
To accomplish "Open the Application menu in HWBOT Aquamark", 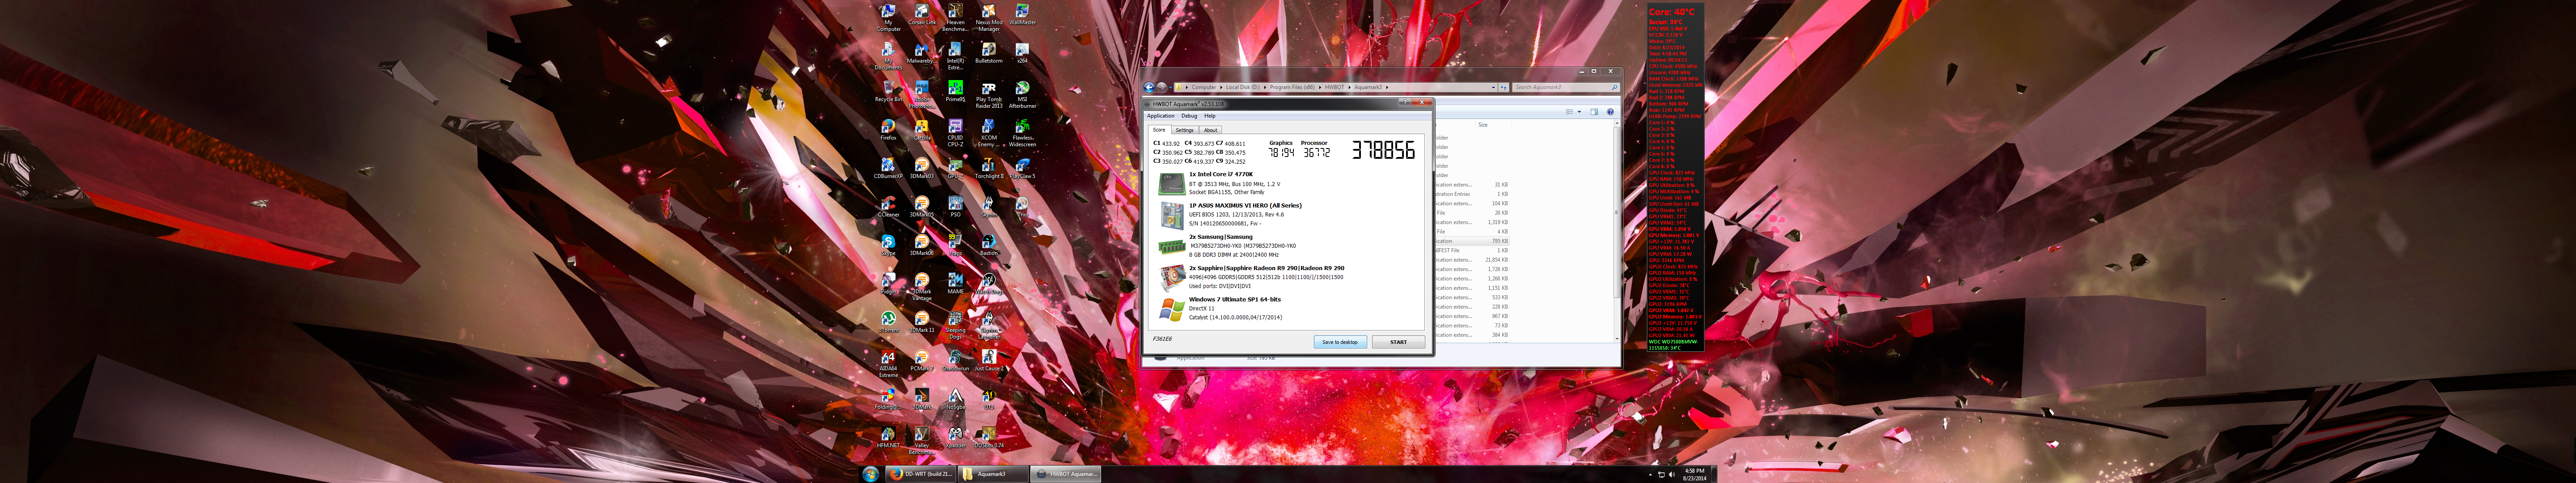I will click(1160, 116).
